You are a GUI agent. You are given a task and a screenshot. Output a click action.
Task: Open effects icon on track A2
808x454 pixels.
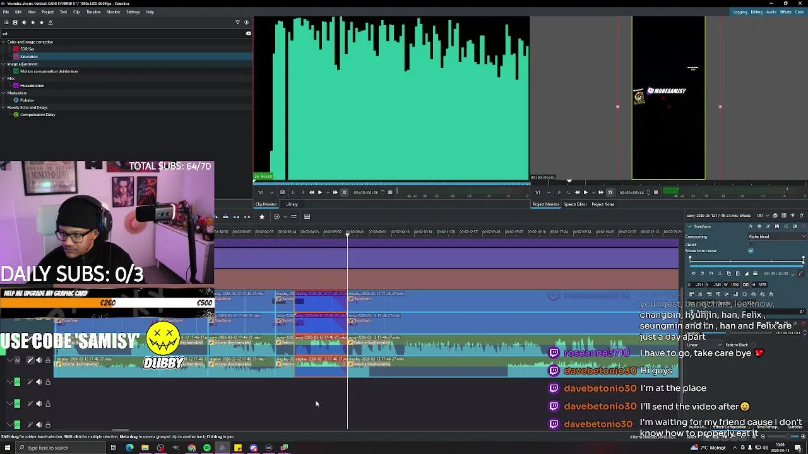coord(30,360)
